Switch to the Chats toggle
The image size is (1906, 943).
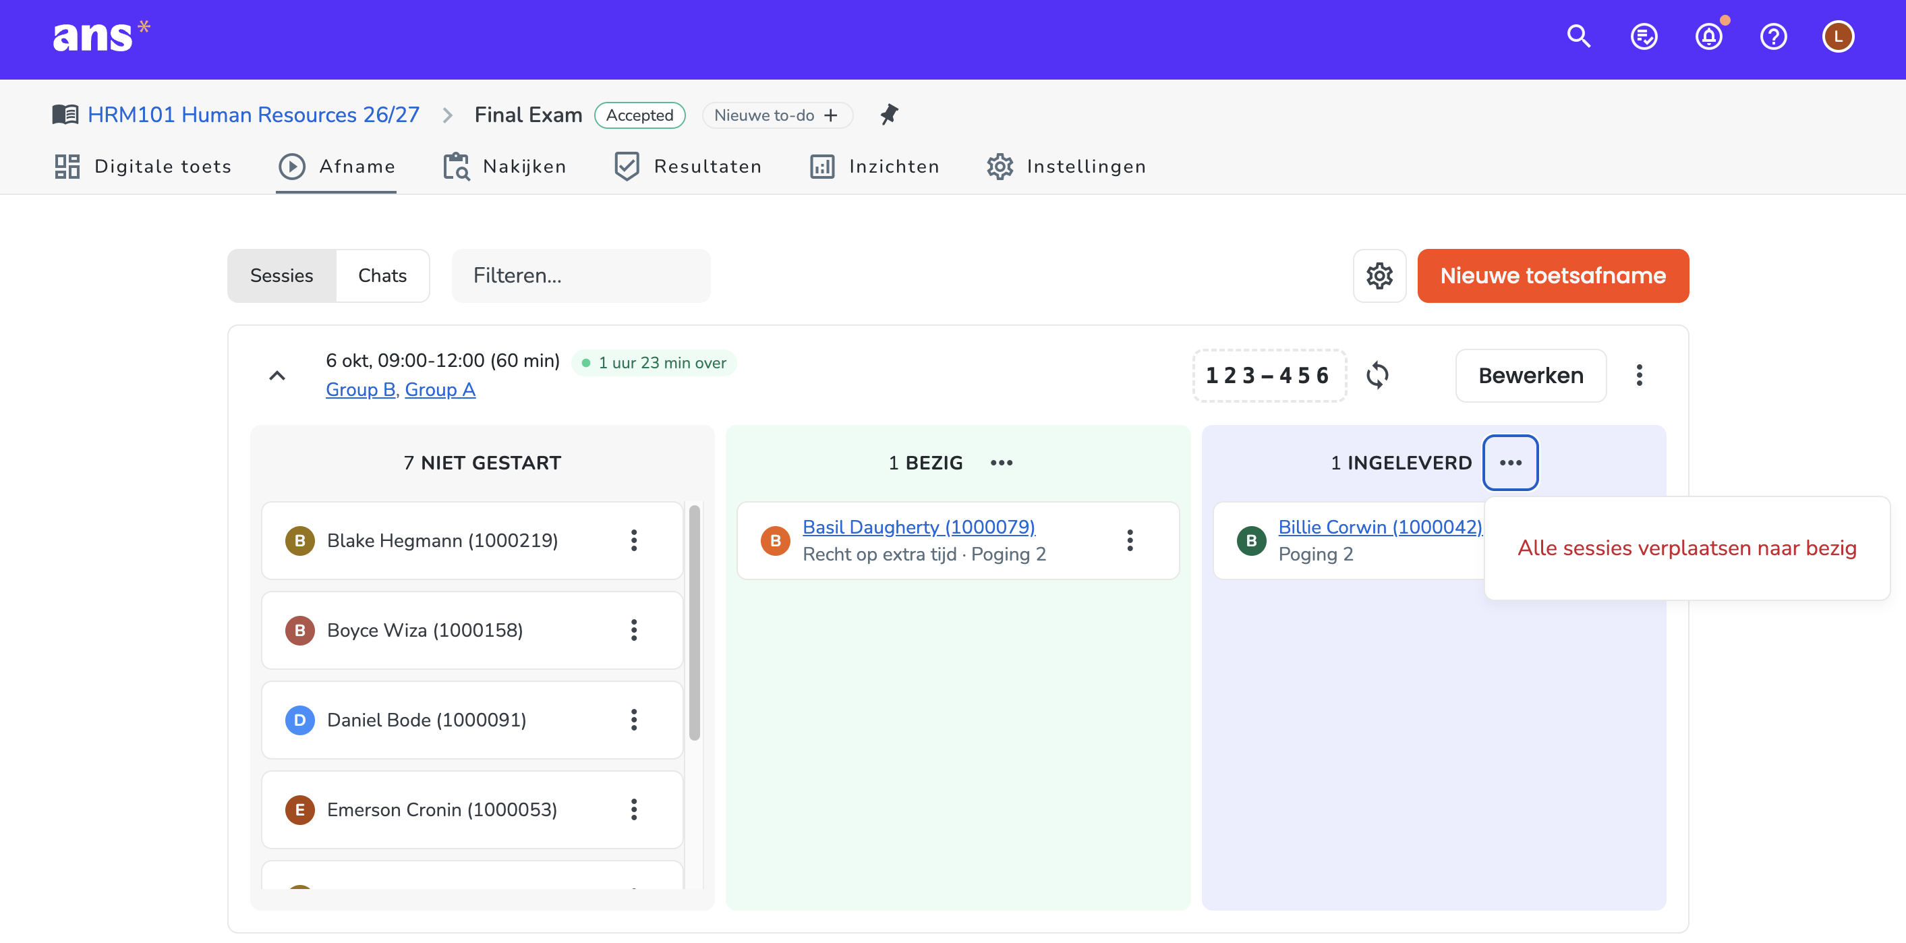point(382,275)
